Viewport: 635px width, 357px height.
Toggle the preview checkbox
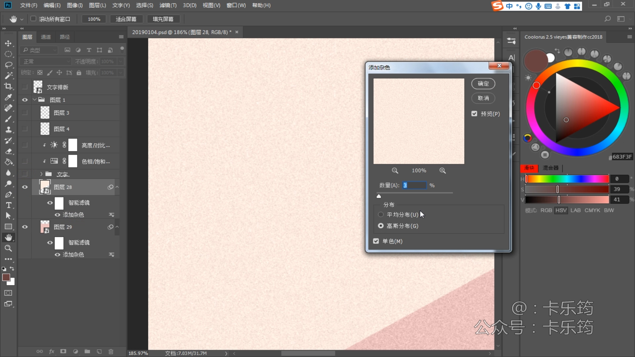[474, 114]
